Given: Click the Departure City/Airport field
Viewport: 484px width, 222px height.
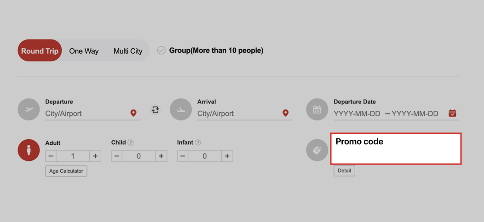Looking at the screenshot, I should click(x=86, y=114).
